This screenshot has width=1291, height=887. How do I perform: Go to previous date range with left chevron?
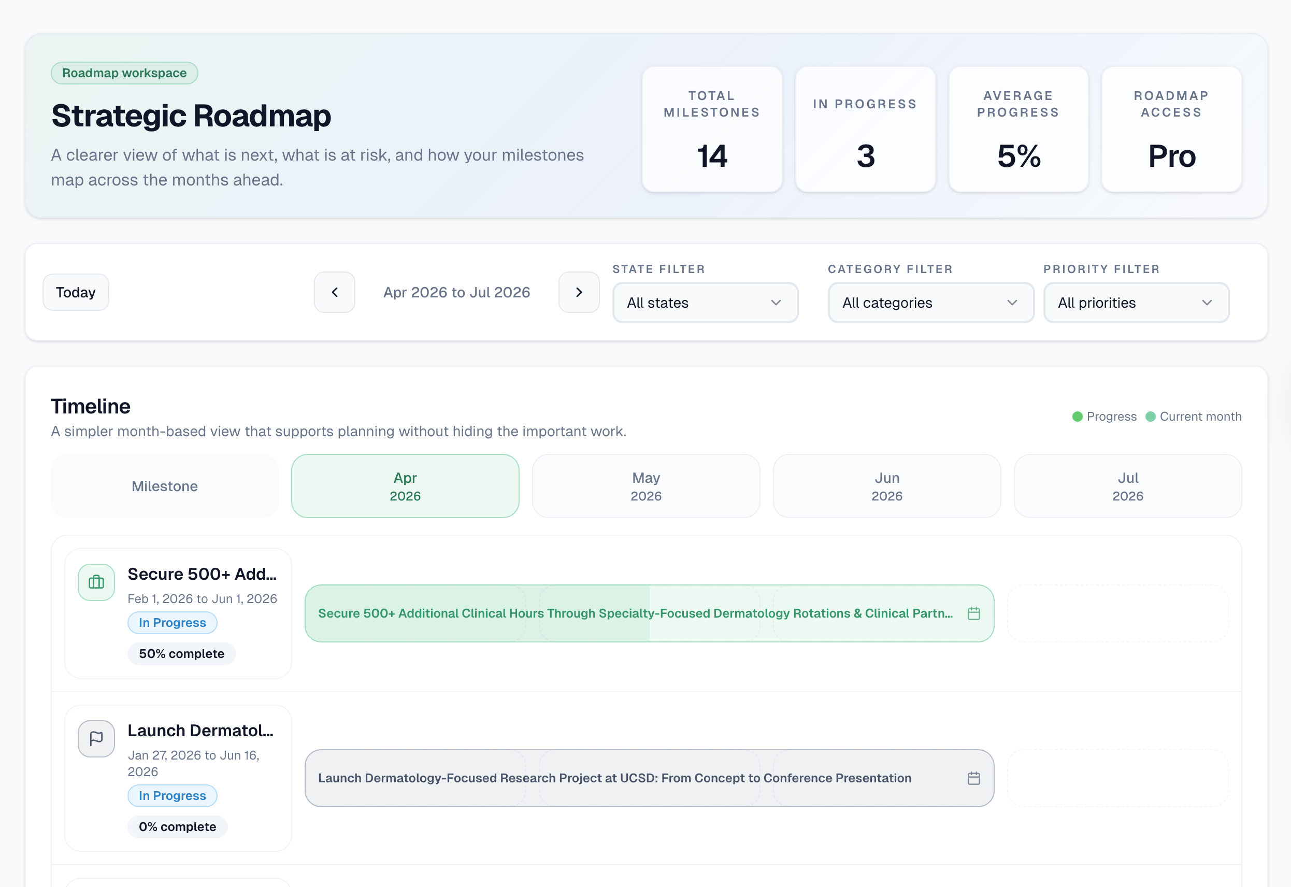point(335,292)
